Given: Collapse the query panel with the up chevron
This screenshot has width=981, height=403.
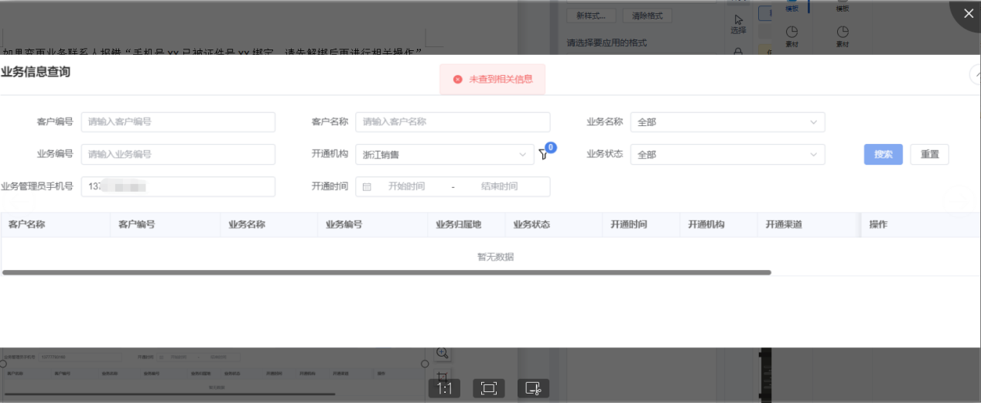Looking at the screenshot, I should 975,74.
